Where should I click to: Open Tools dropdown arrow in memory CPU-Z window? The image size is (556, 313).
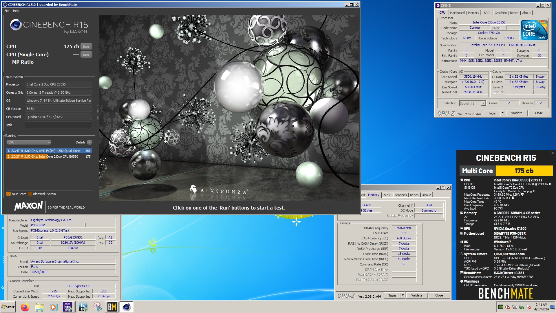click(x=403, y=295)
